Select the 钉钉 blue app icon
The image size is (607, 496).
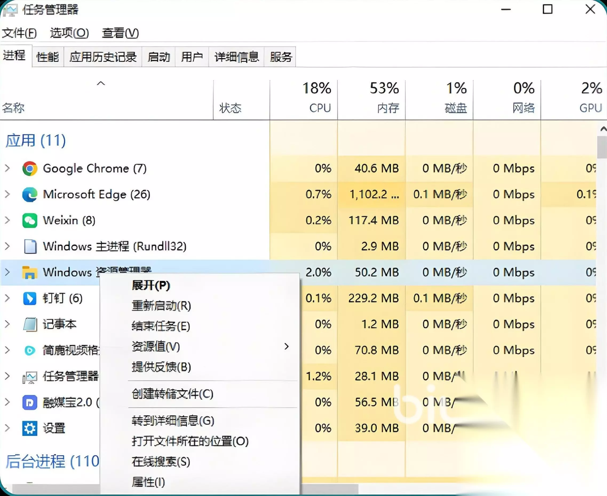30,298
